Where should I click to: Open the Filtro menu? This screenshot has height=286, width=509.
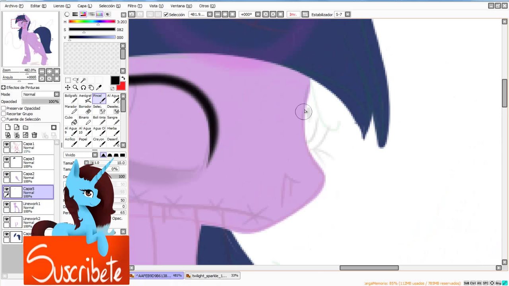[134, 6]
